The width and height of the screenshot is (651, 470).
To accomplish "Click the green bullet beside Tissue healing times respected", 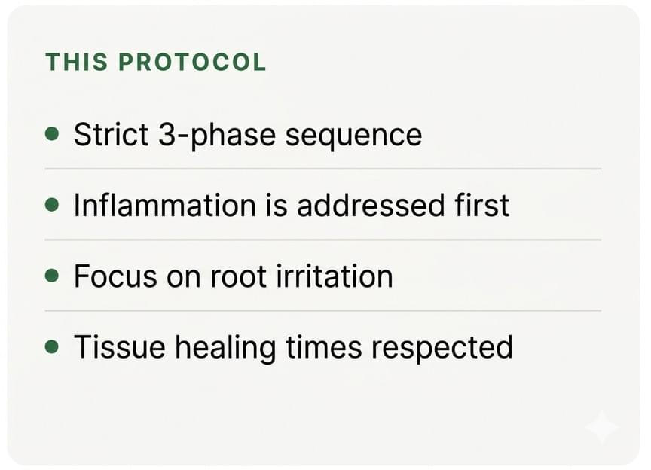I will coord(52,346).
